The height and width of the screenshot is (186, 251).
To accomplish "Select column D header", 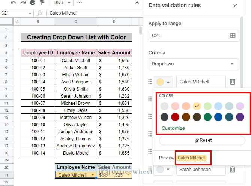I will (x=114, y=22).
